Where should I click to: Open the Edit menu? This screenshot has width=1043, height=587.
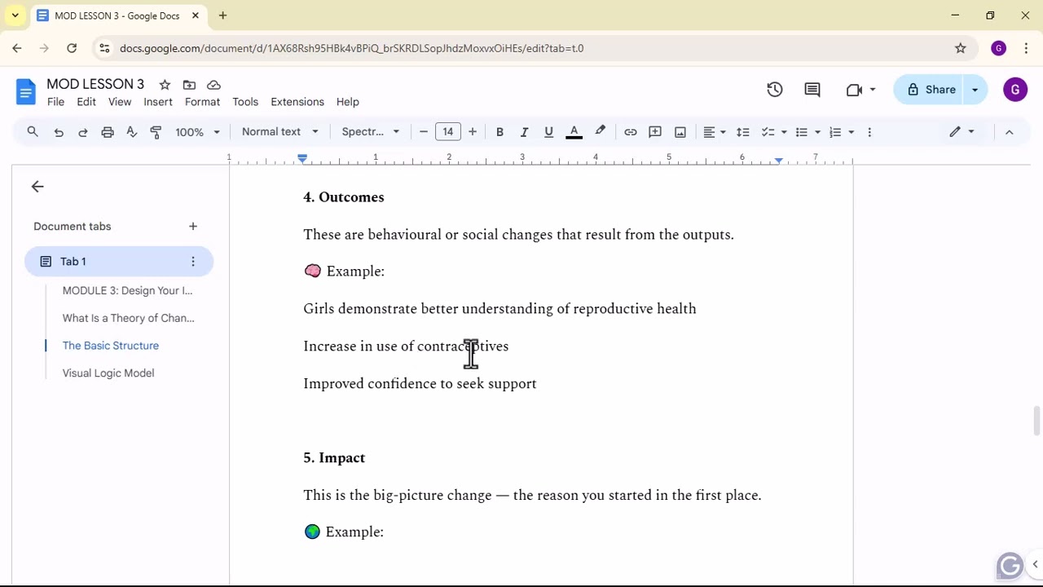coord(86,102)
